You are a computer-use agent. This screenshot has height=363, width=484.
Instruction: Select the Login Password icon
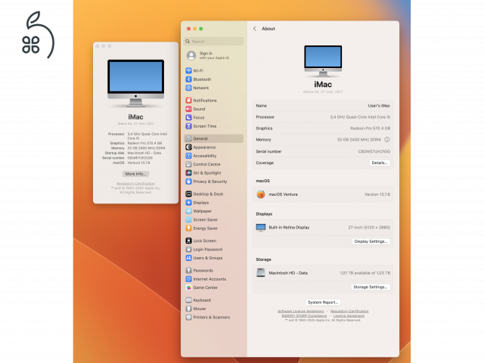point(188,249)
